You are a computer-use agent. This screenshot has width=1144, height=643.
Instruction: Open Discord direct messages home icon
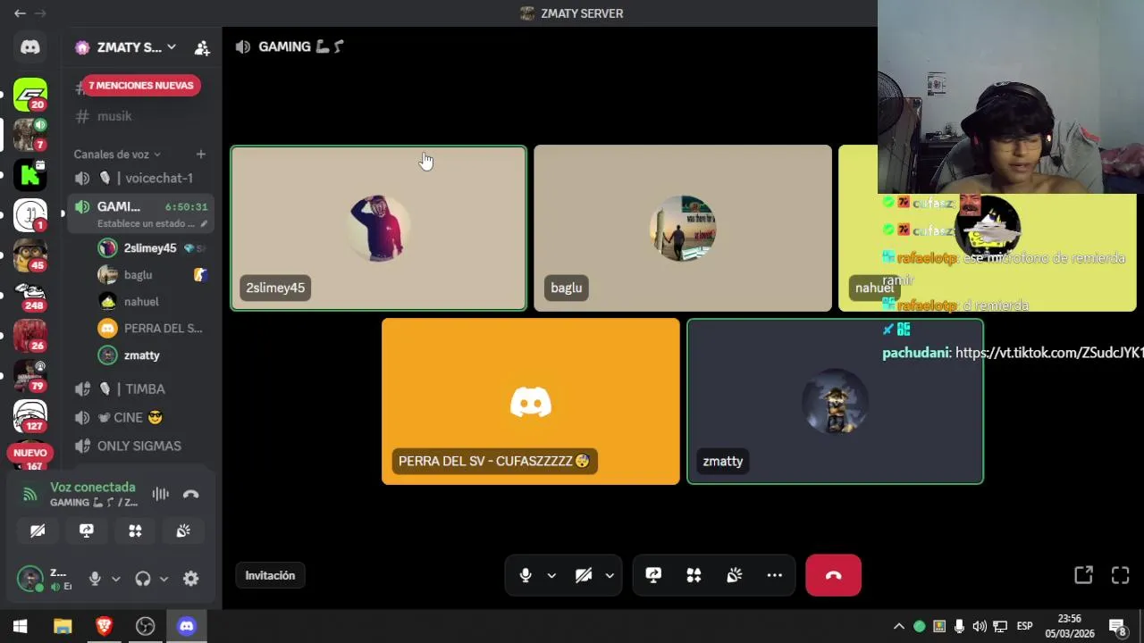coord(30,47)
